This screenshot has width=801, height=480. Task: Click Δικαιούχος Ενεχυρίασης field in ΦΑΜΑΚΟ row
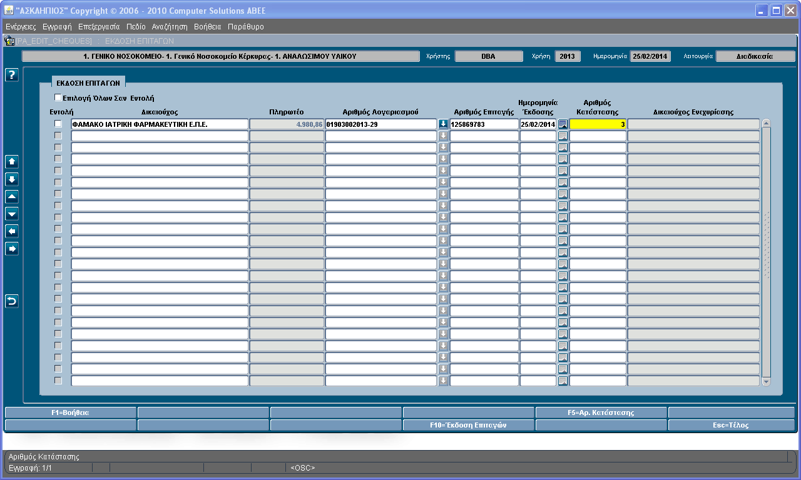pyautogui.click(x=694, y=124)
